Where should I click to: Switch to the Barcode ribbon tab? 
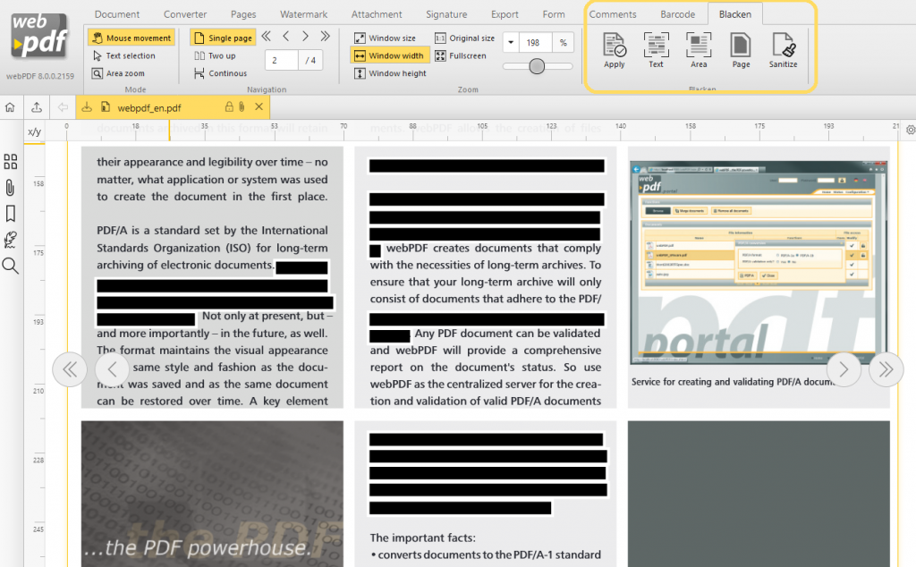click(678, 14)
